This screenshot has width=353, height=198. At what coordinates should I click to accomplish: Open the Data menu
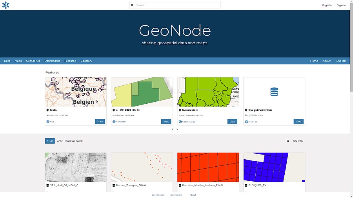point(7,61)
